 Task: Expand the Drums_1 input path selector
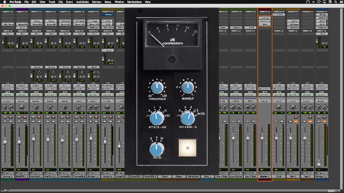coord(7,85)
